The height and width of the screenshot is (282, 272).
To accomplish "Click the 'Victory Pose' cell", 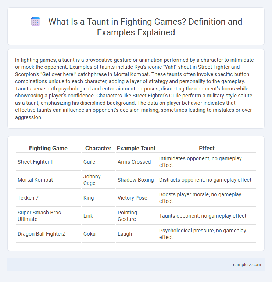I will [136, 198].
